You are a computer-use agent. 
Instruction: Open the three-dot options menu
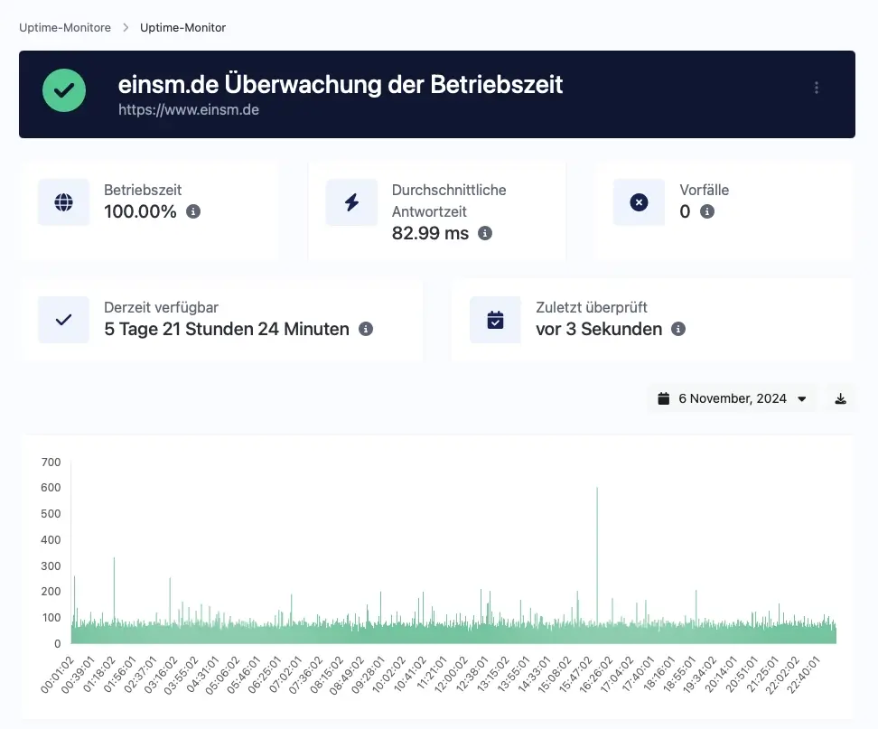(817, 88)
